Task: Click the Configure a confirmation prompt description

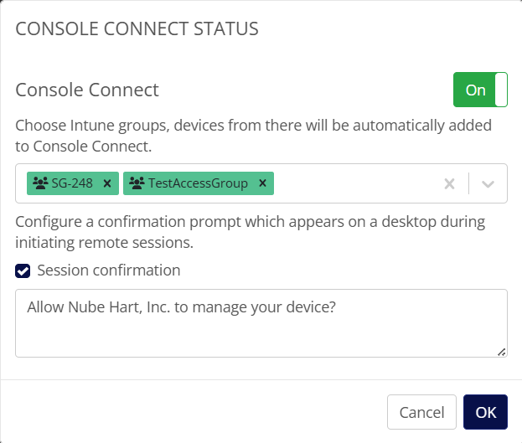Action: coord(251,234)
